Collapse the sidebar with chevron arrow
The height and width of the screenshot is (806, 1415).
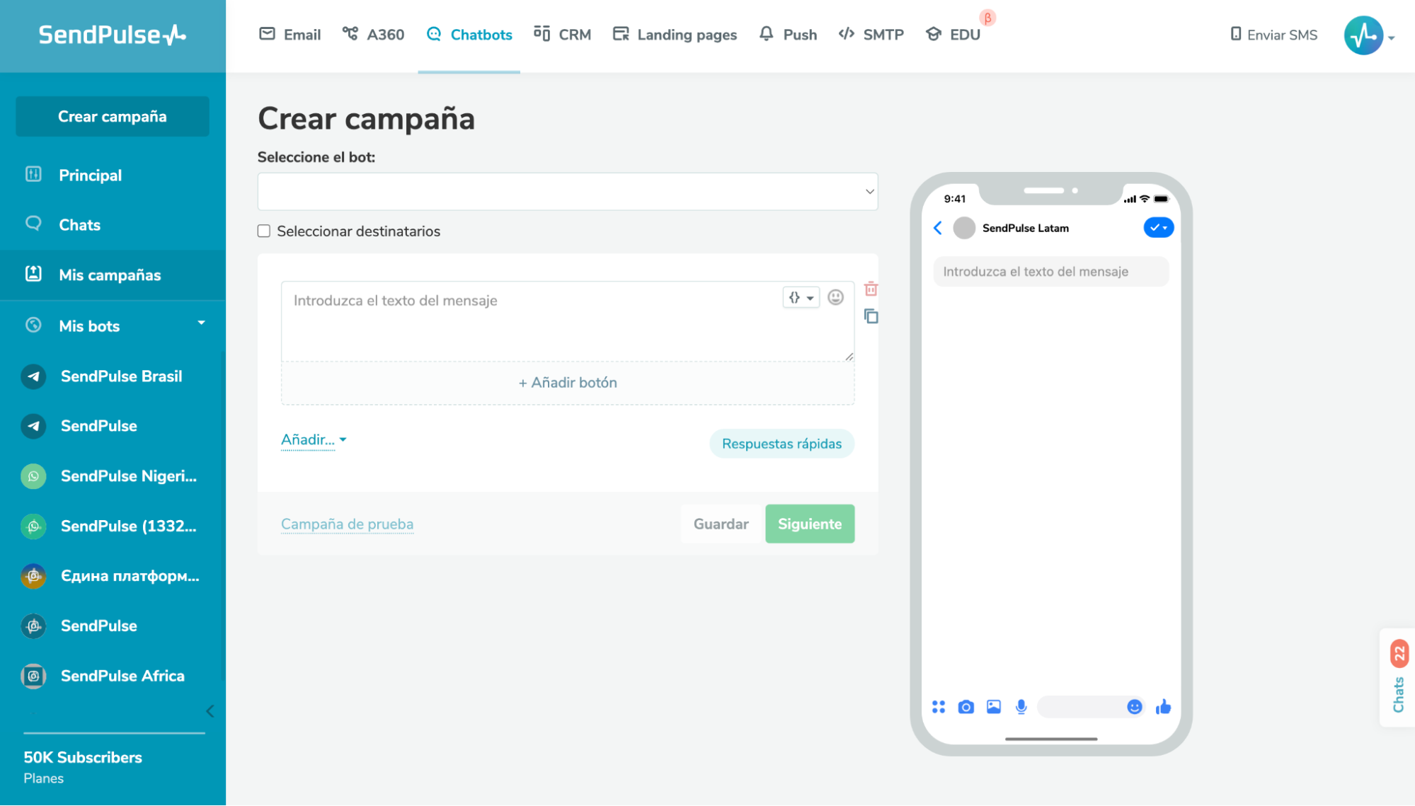(210, 711)
